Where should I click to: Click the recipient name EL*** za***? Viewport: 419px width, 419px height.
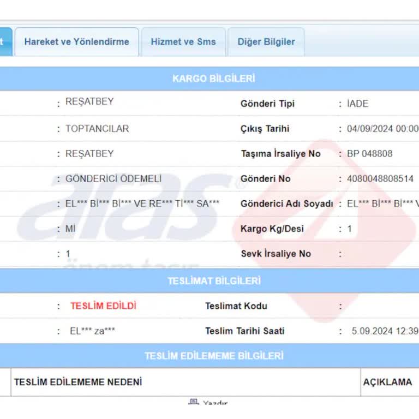[x=92, y=331]
